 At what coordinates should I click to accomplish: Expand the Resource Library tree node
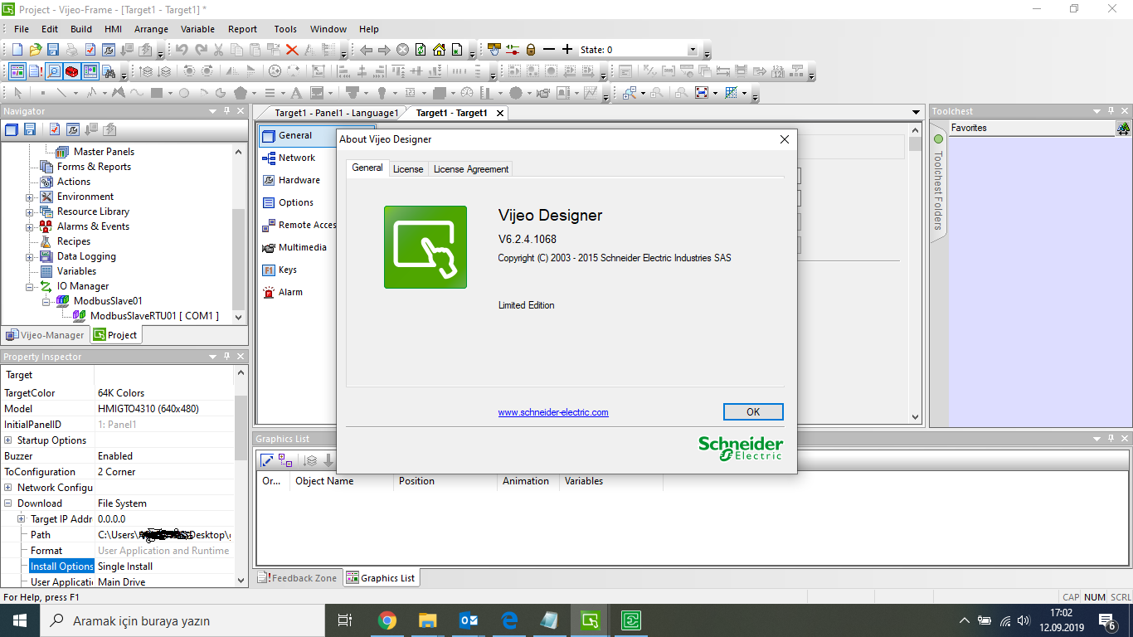click(30, 212)
